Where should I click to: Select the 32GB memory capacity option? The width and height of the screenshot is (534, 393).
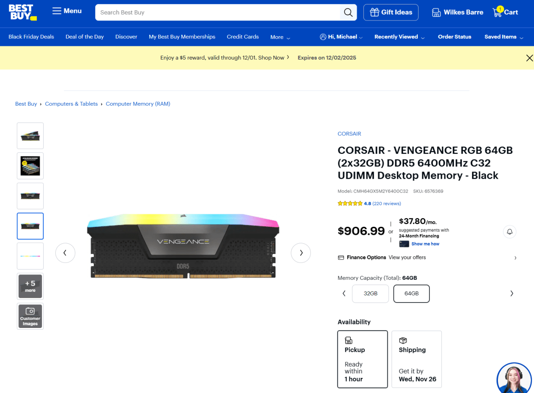click(370, 293)
